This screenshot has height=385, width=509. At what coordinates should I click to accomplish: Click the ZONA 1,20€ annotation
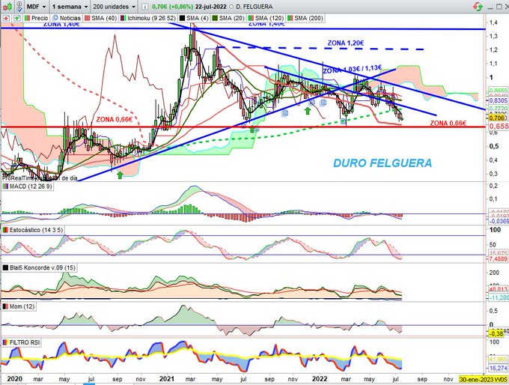click(x=346, y=43)
